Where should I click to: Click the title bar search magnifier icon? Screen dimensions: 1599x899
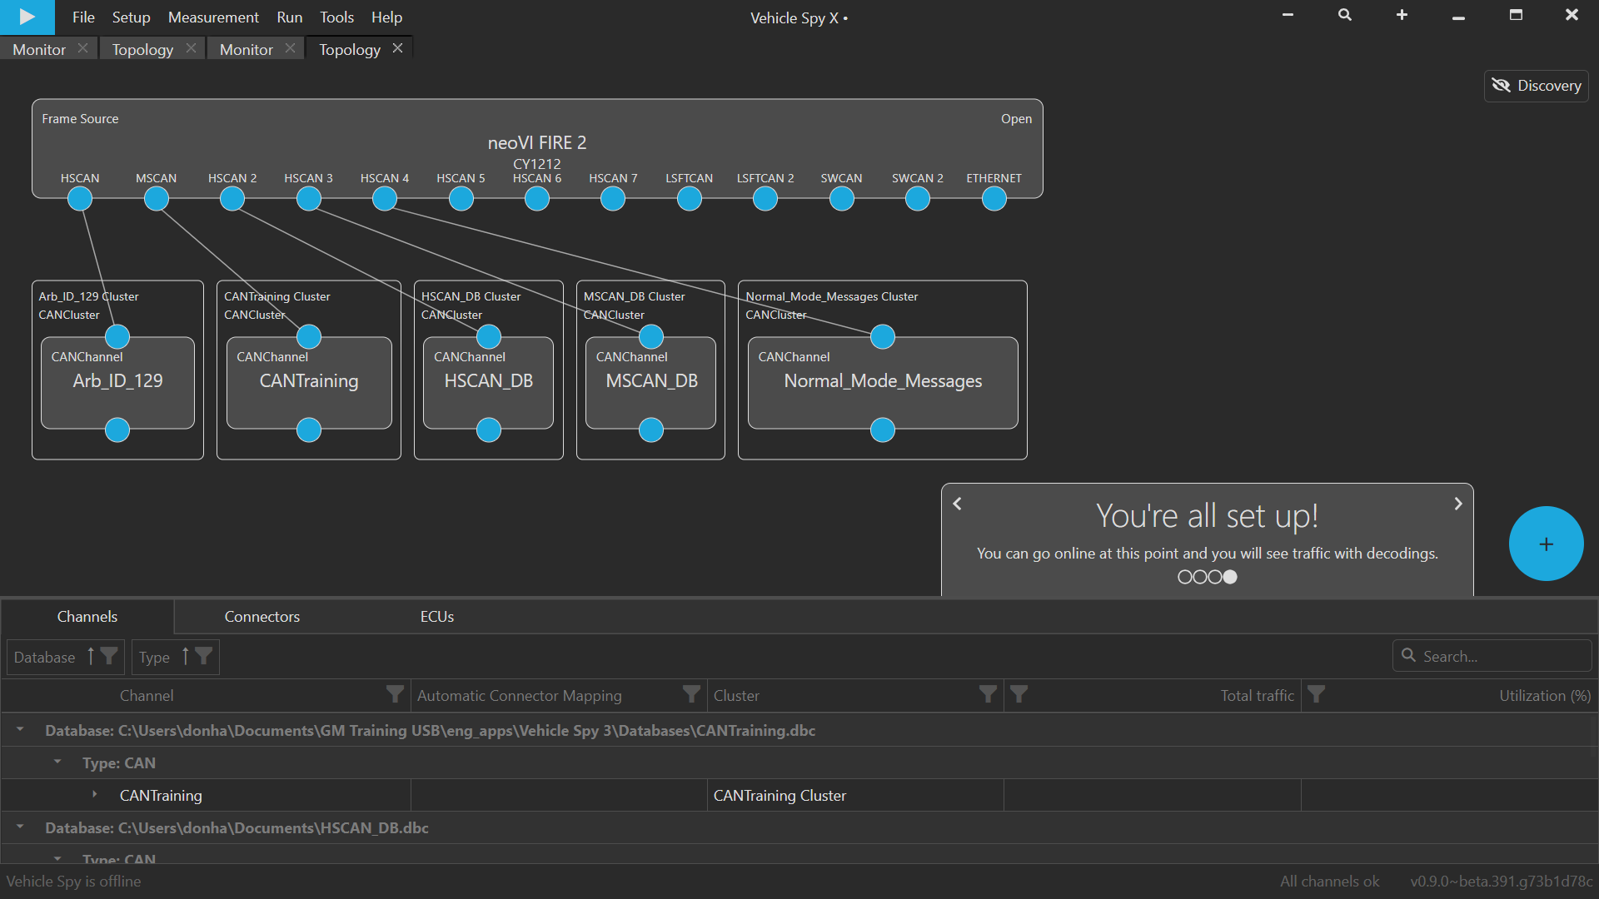point(1345,15)
